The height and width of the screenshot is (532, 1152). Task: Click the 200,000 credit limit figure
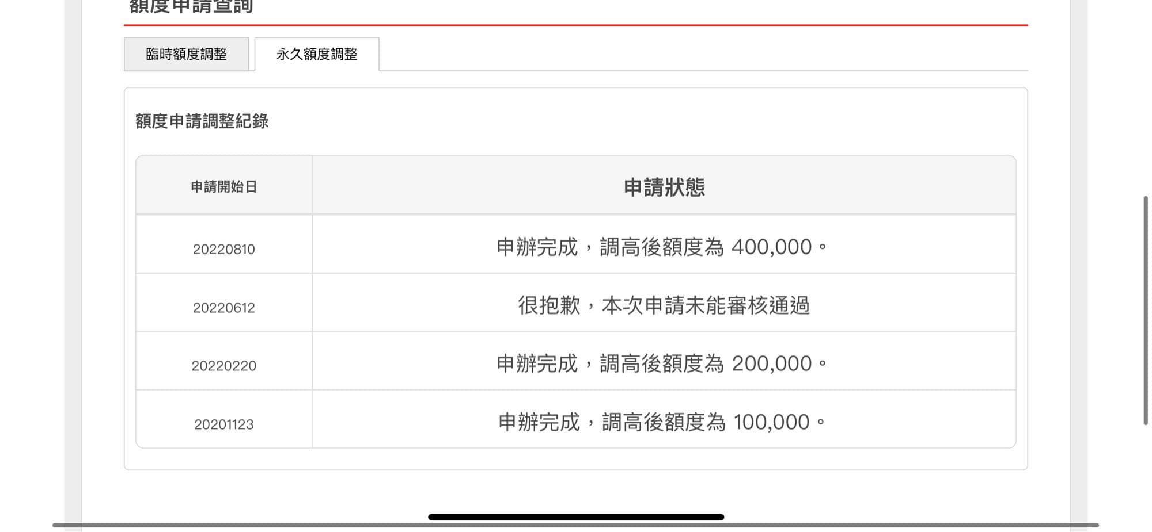[771, 363]
